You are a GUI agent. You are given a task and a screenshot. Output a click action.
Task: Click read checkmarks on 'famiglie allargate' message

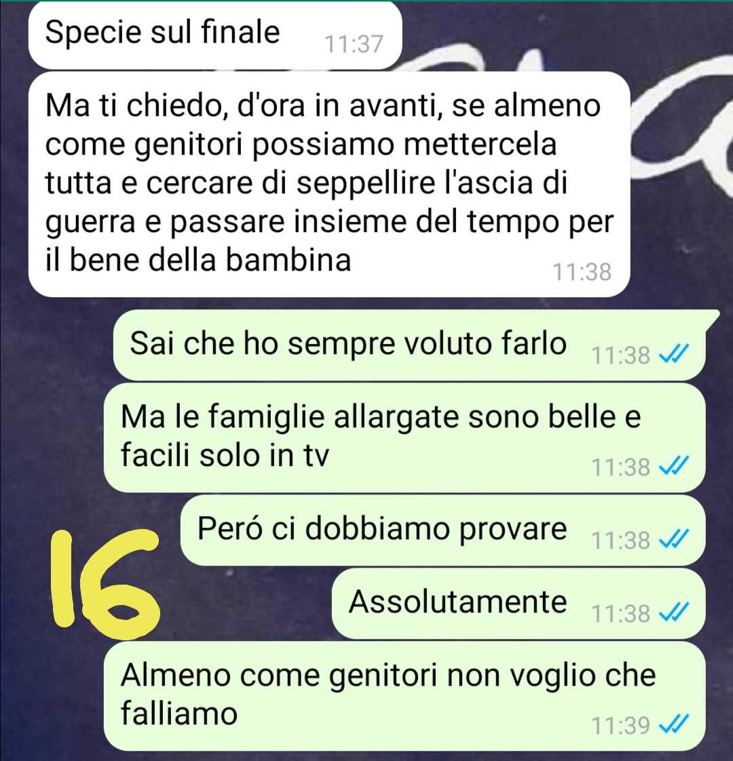(673, 467)
